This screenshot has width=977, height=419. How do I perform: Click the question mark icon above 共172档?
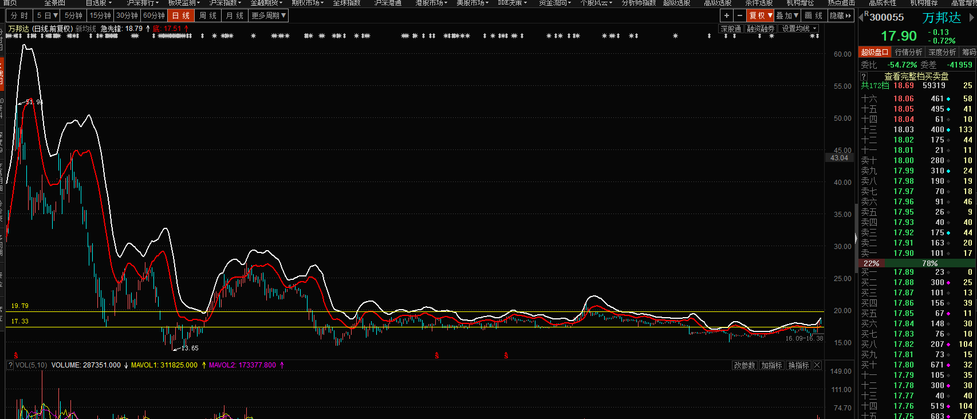pos(864,76)
